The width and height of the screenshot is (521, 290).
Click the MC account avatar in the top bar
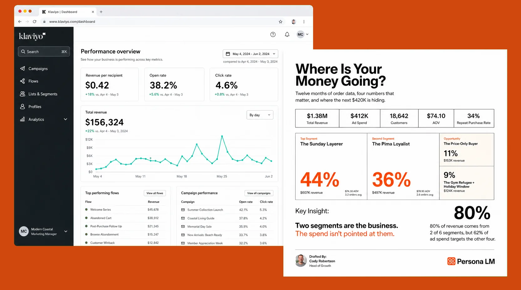coord(301,34)
